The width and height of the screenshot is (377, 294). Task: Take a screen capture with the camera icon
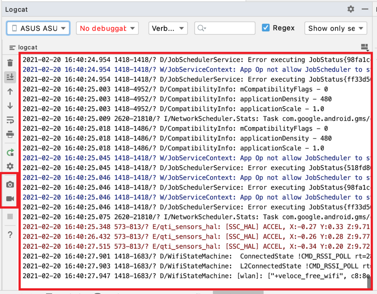[x=10, y=184]
